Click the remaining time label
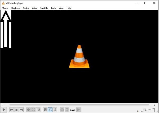The height and width of the screenshot is (113, 159). [x=154, y=105]
